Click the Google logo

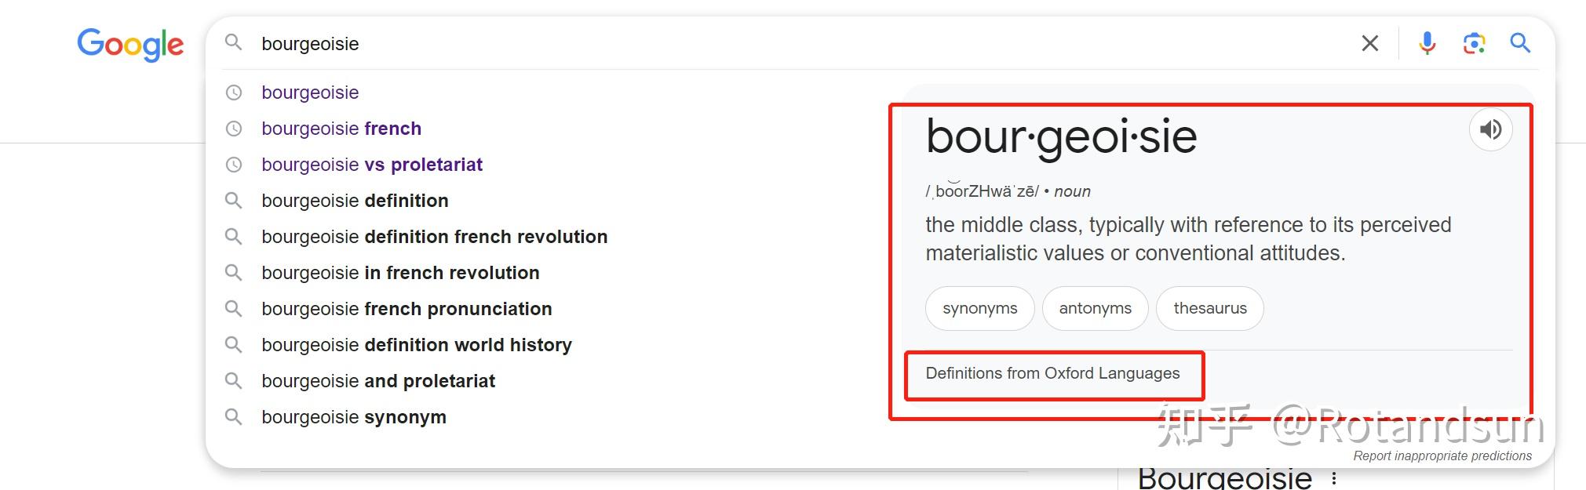pos(130,45)
